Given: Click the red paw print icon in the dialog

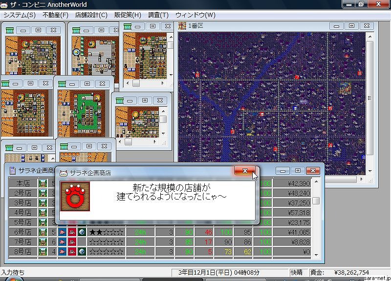Looking at the screenshot, I should 75,197.
